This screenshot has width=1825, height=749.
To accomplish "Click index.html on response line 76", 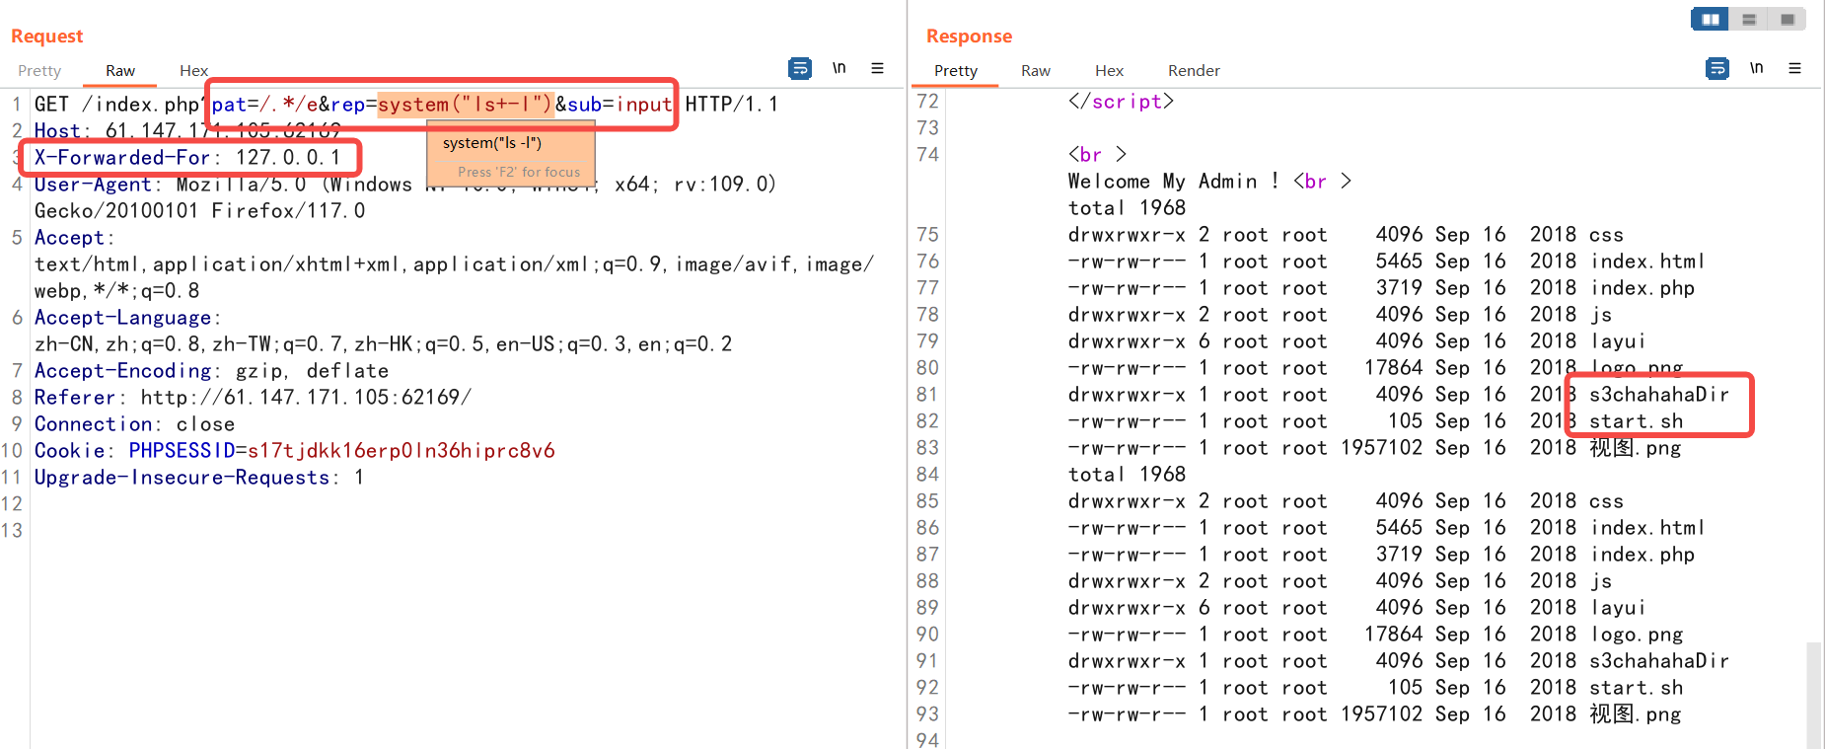I will [x=1647, y=262].
